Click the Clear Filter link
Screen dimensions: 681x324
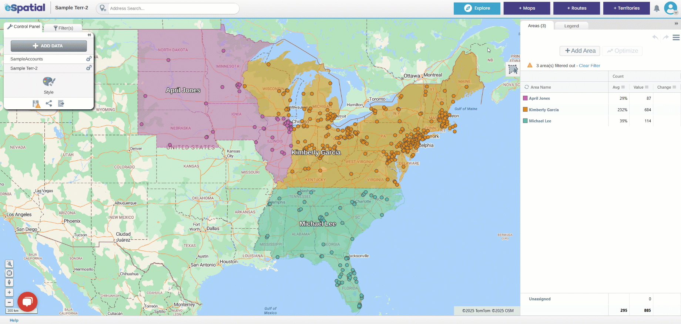click(x=590, y=65)
